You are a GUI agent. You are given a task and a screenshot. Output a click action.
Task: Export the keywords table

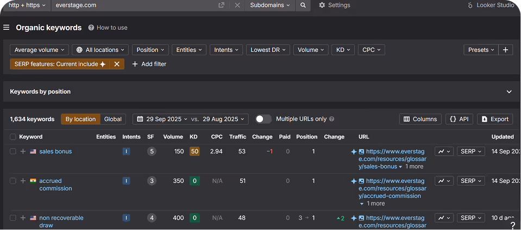(495, 119)
